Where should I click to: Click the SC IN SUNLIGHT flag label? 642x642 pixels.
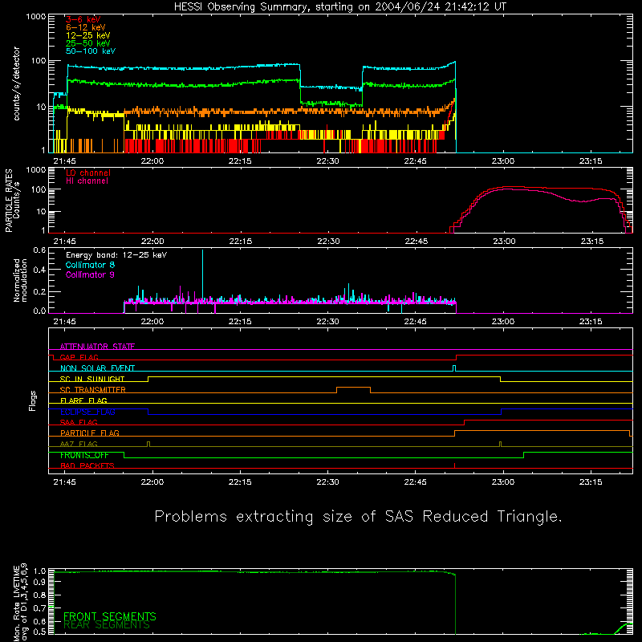[x=92, y=379]
